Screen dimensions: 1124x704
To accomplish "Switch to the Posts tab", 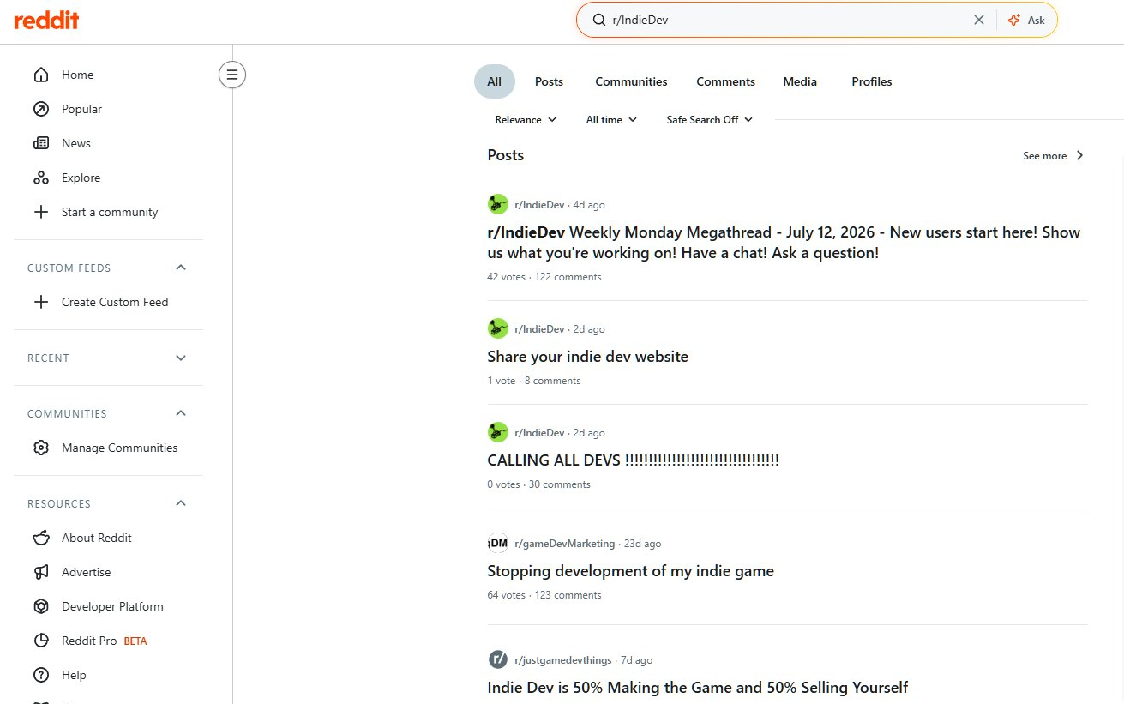I will (x=549, y=81).
